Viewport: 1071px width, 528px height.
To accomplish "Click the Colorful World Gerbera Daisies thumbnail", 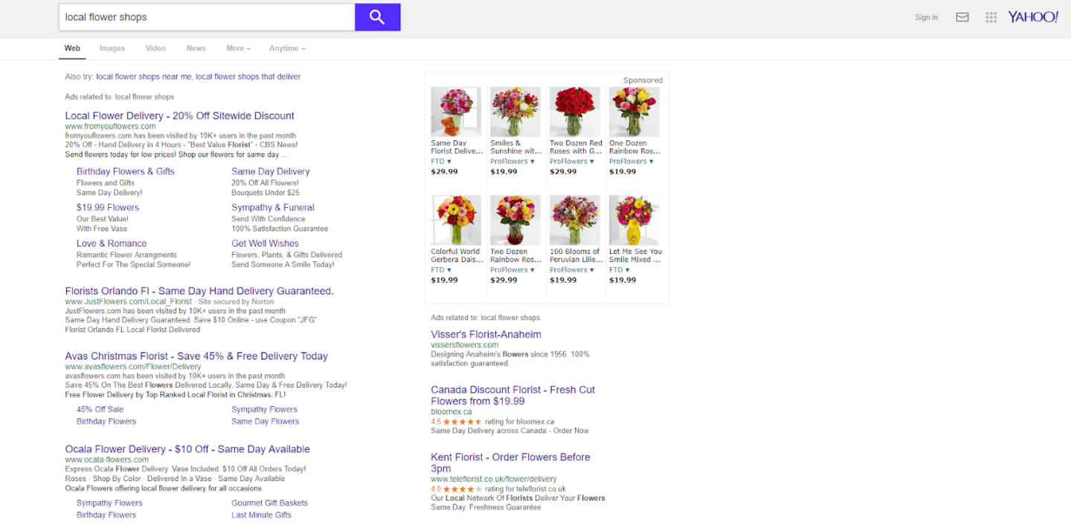I will [455, 220].
